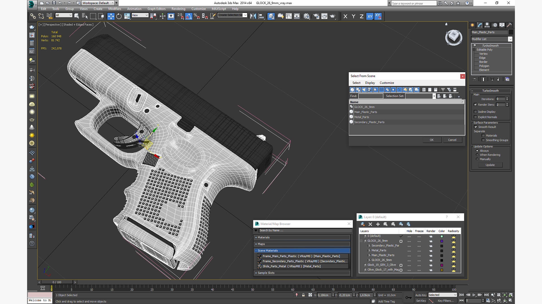Enable Explicit Normals checkbox
The image size is (542, 304).
475,117
